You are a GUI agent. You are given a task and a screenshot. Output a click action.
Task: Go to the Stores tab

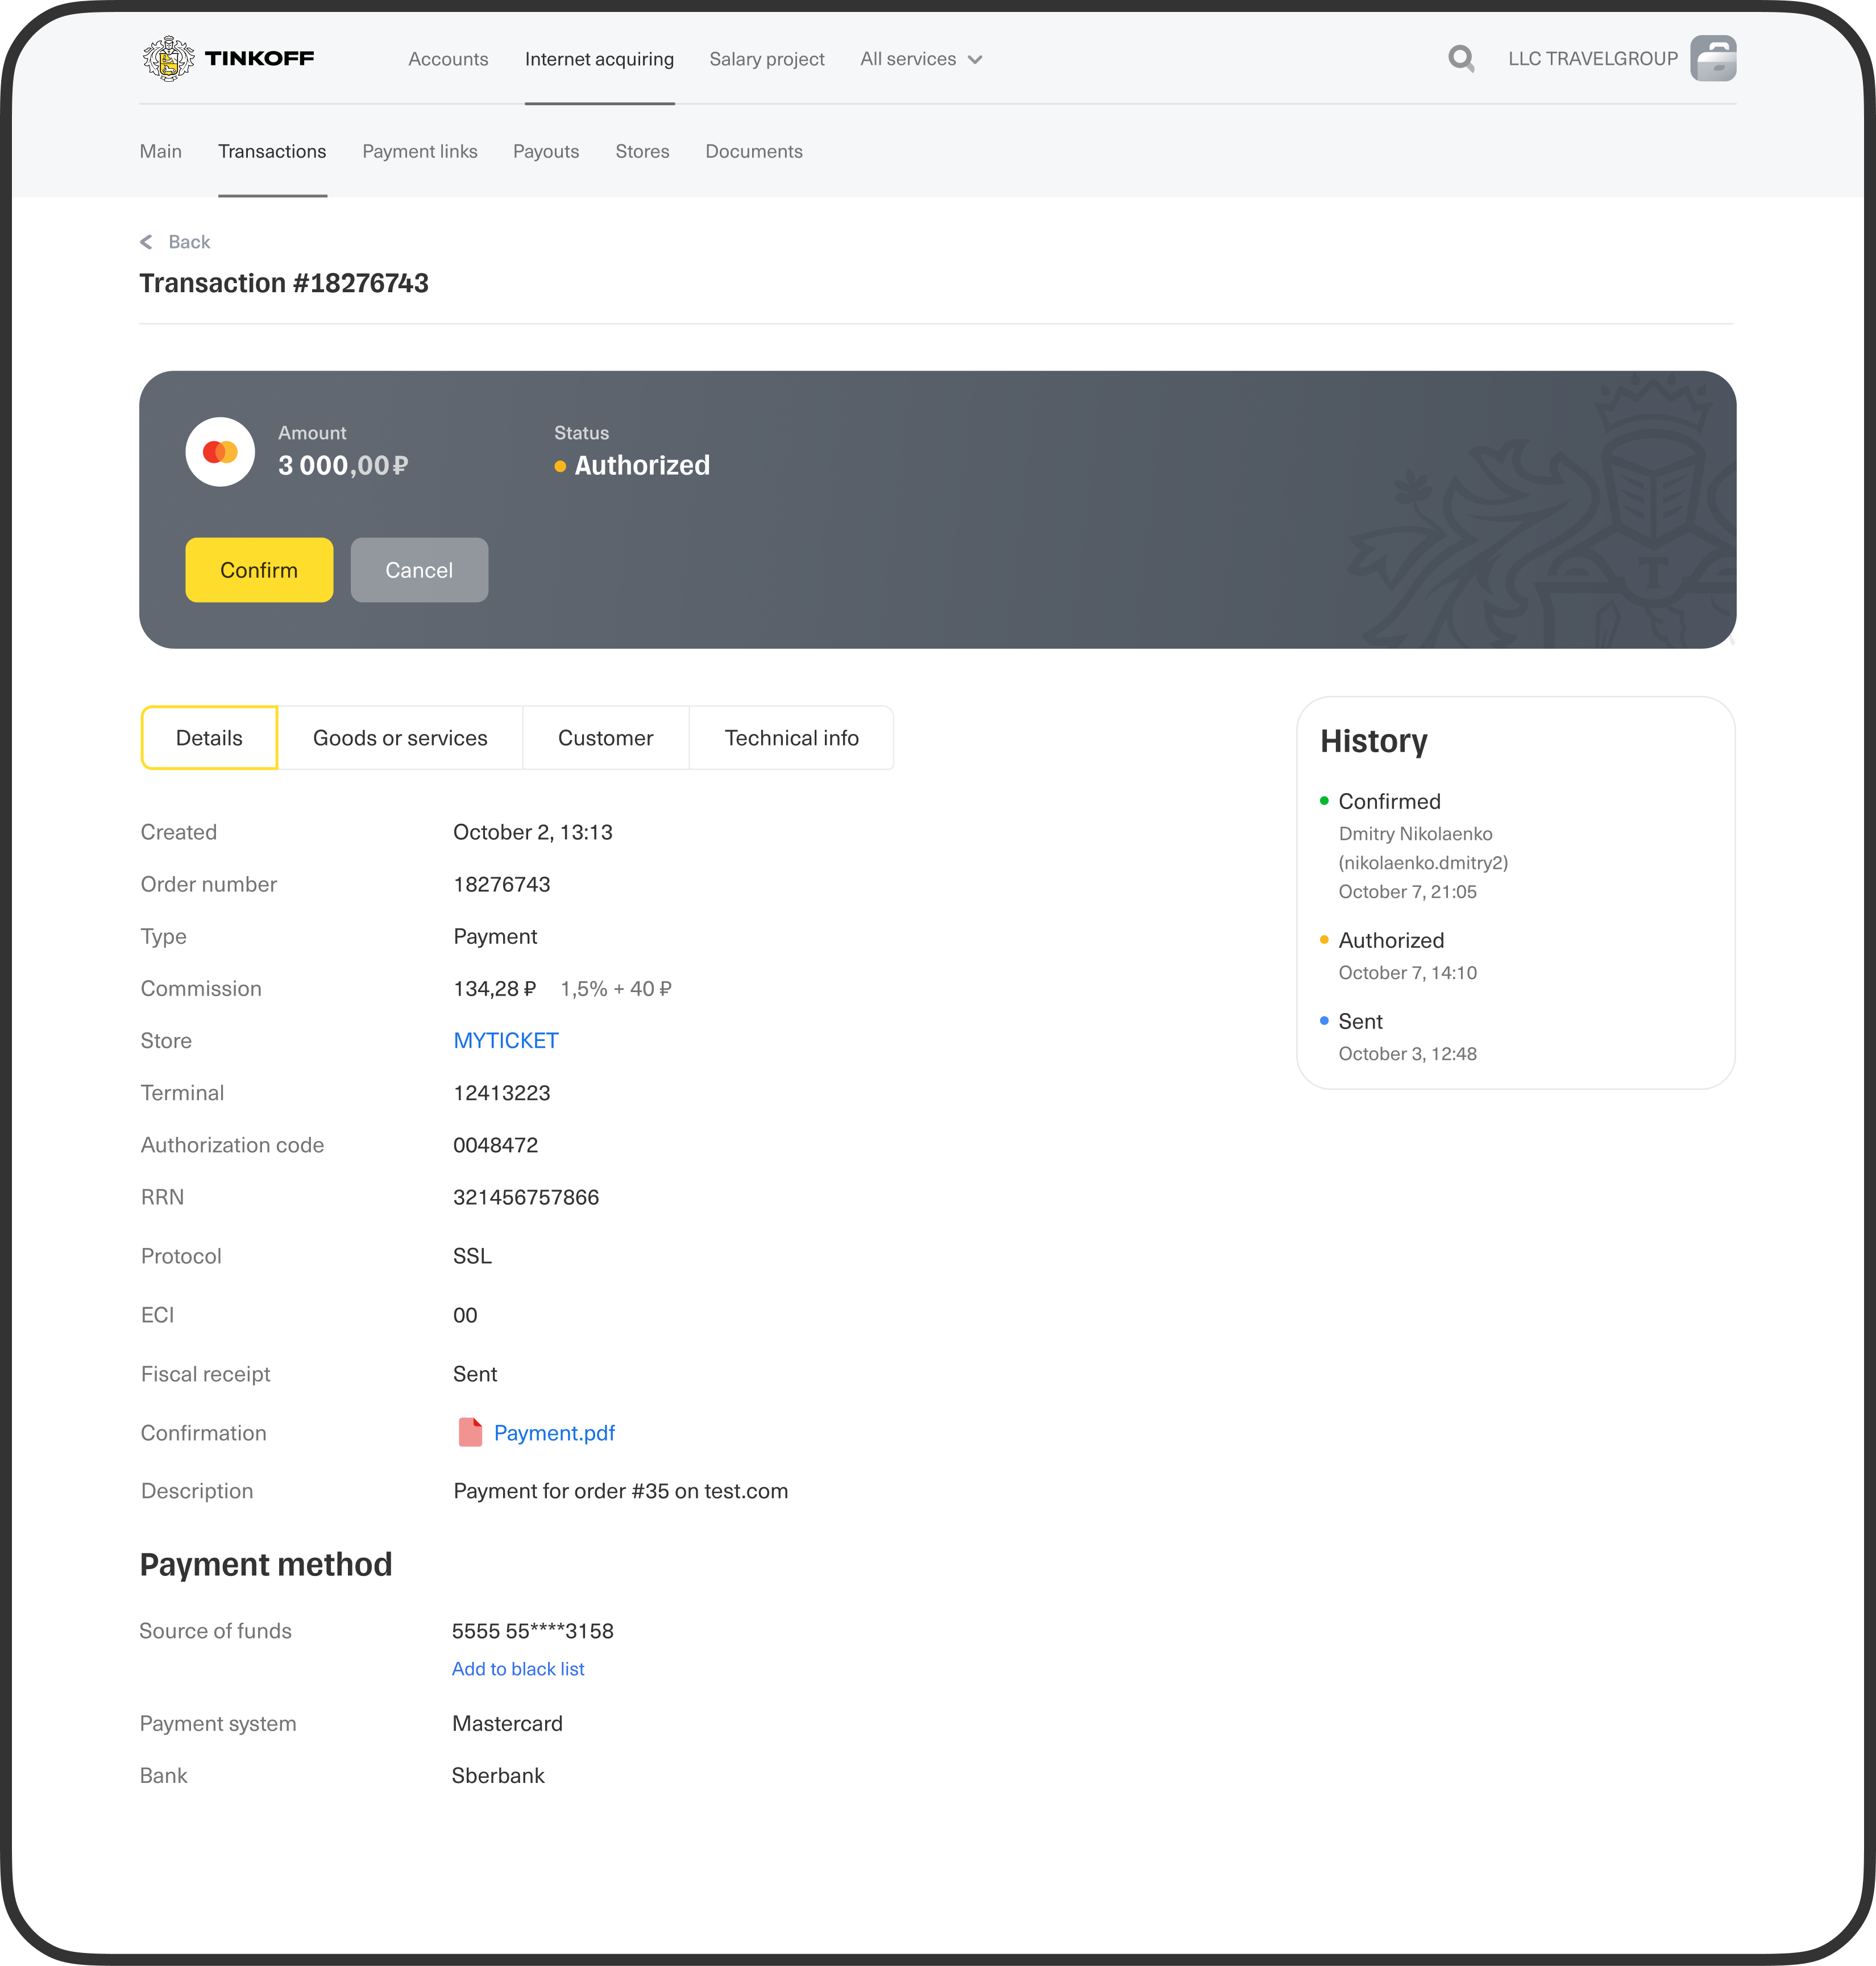642,151
